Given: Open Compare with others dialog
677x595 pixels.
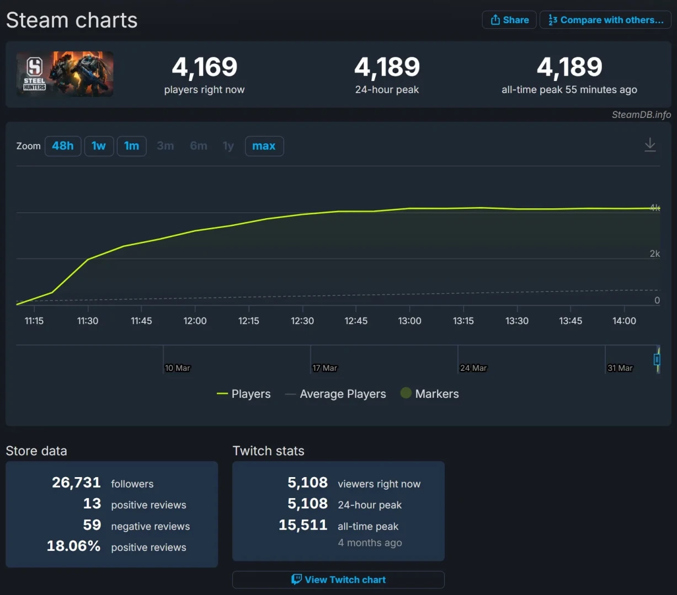Looking at the screenshot, I should (x=605, y=20).
